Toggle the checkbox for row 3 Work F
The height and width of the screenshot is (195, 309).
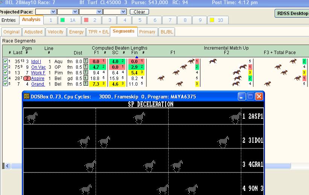tap(5, 73)
